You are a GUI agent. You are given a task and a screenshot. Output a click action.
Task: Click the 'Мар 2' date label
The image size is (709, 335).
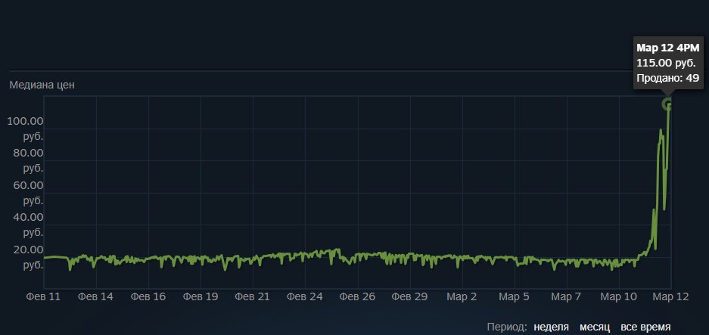(462, 296)
